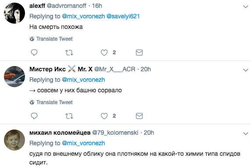Screen dimensions: 251x168
Task: Reply to Mr. X's tweet via the comment icon
Action: pos(34,116)
